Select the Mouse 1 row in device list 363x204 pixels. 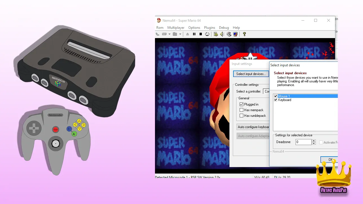pyautogui.click(x=306, y=96)
